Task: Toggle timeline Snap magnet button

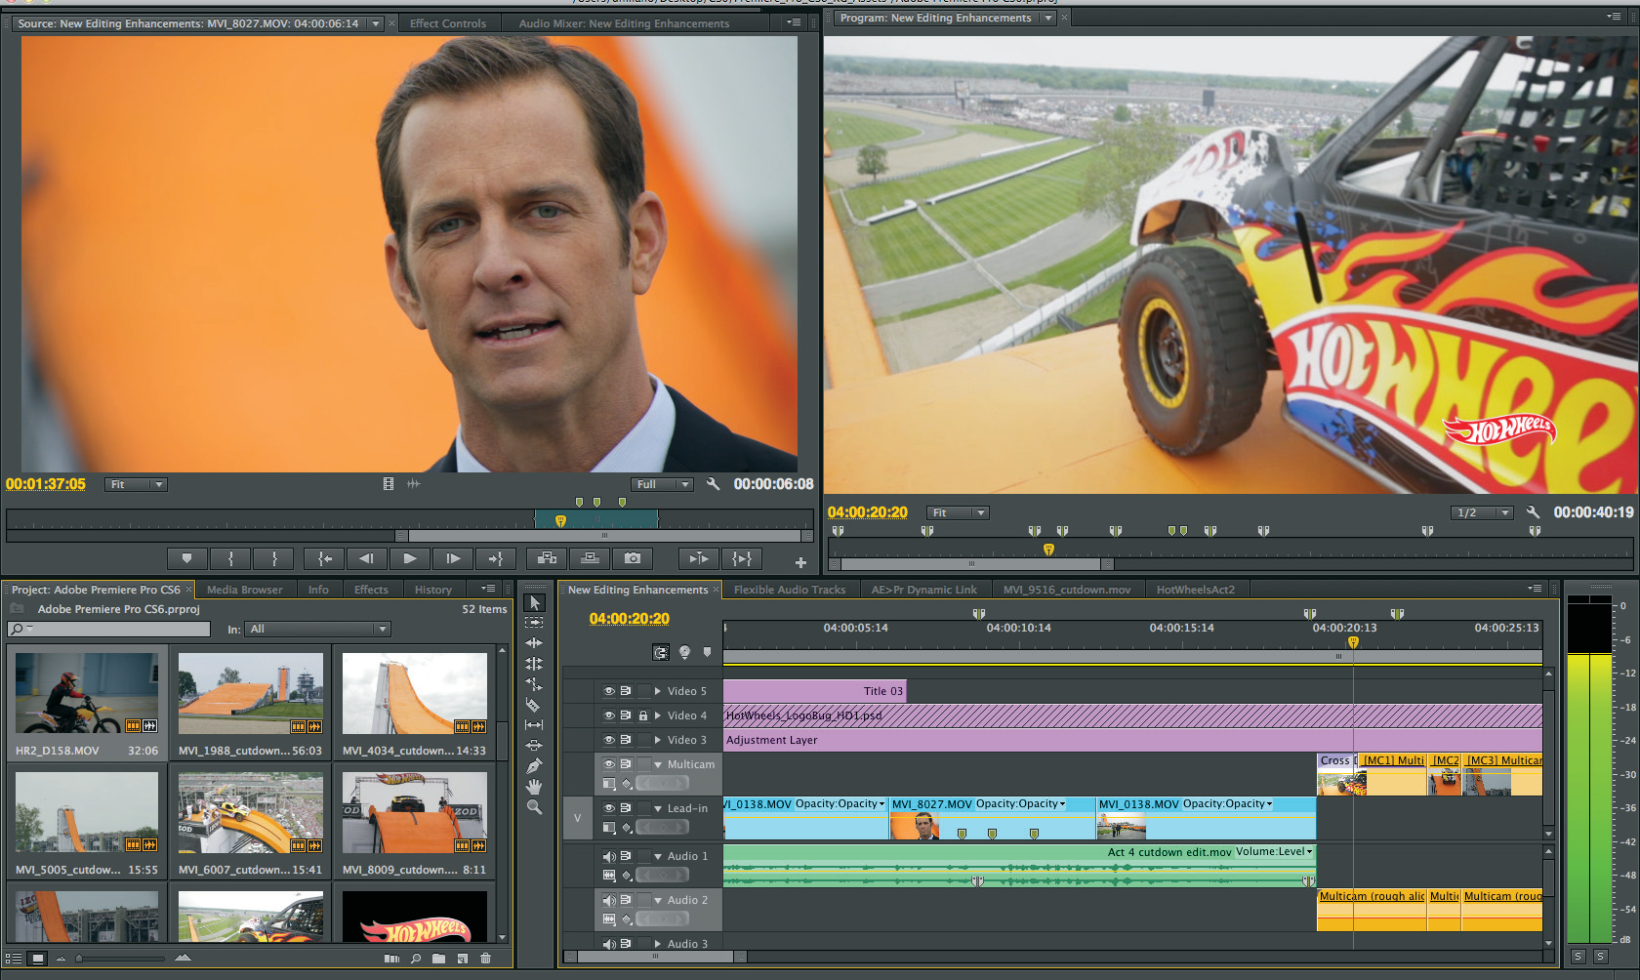Action: tap(661, 652)
